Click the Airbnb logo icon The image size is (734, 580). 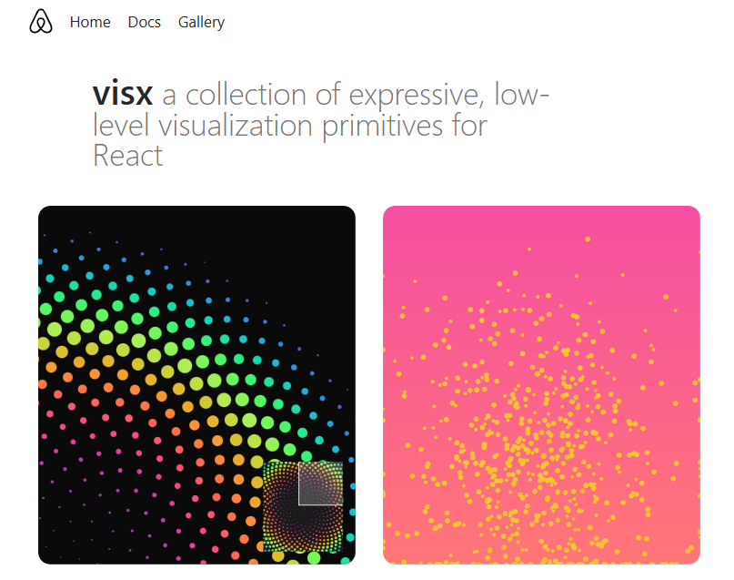pyautogui.click(x=41, y=22)
